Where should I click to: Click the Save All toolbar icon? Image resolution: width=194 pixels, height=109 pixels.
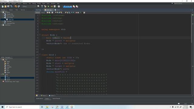12,6
